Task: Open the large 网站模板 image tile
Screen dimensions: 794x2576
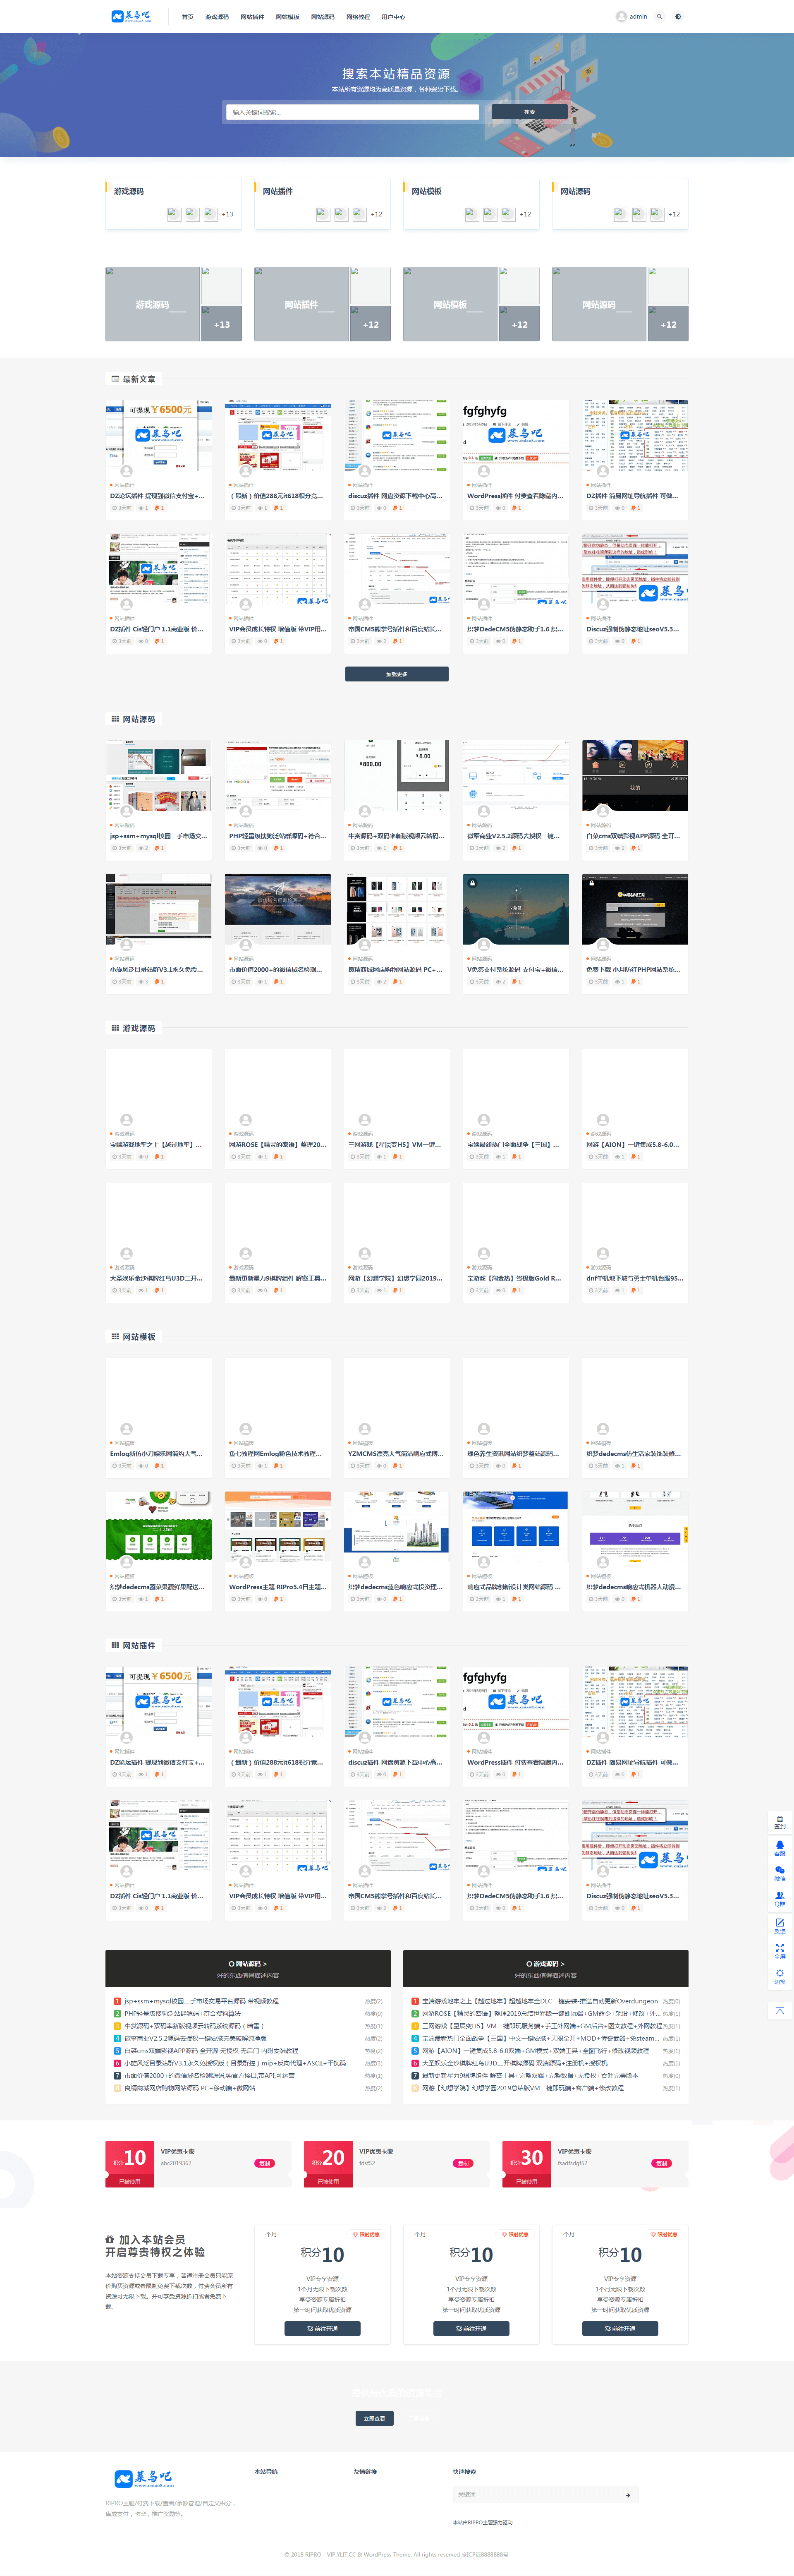Action: click(x=450, y=304)
